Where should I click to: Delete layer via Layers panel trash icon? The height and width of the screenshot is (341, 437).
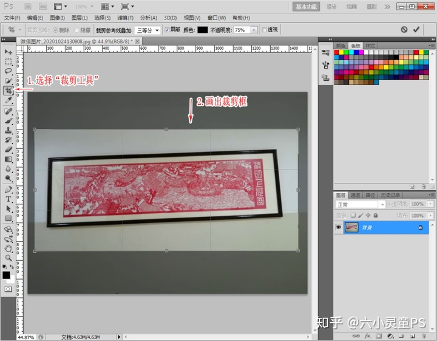pyautogui.click(x=424, y=336)
